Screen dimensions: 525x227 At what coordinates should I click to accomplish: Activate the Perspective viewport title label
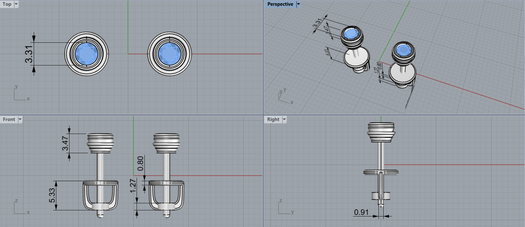click(x=280, y=4)
